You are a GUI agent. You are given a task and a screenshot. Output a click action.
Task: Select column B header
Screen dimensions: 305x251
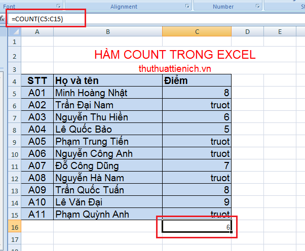coord(108,31)
